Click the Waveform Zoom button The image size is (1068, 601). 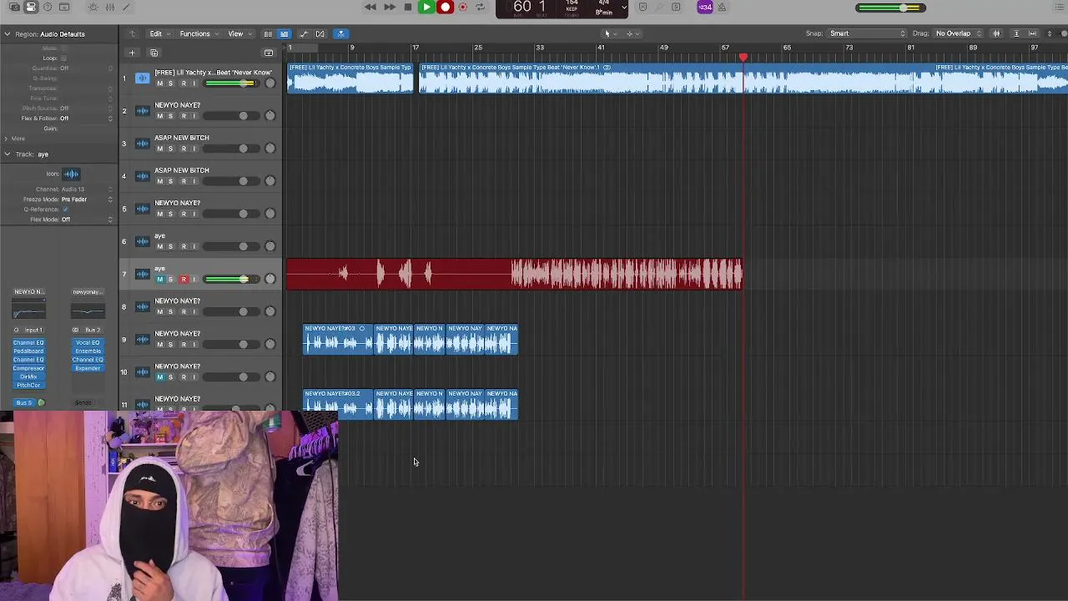[x=996, y=34]
